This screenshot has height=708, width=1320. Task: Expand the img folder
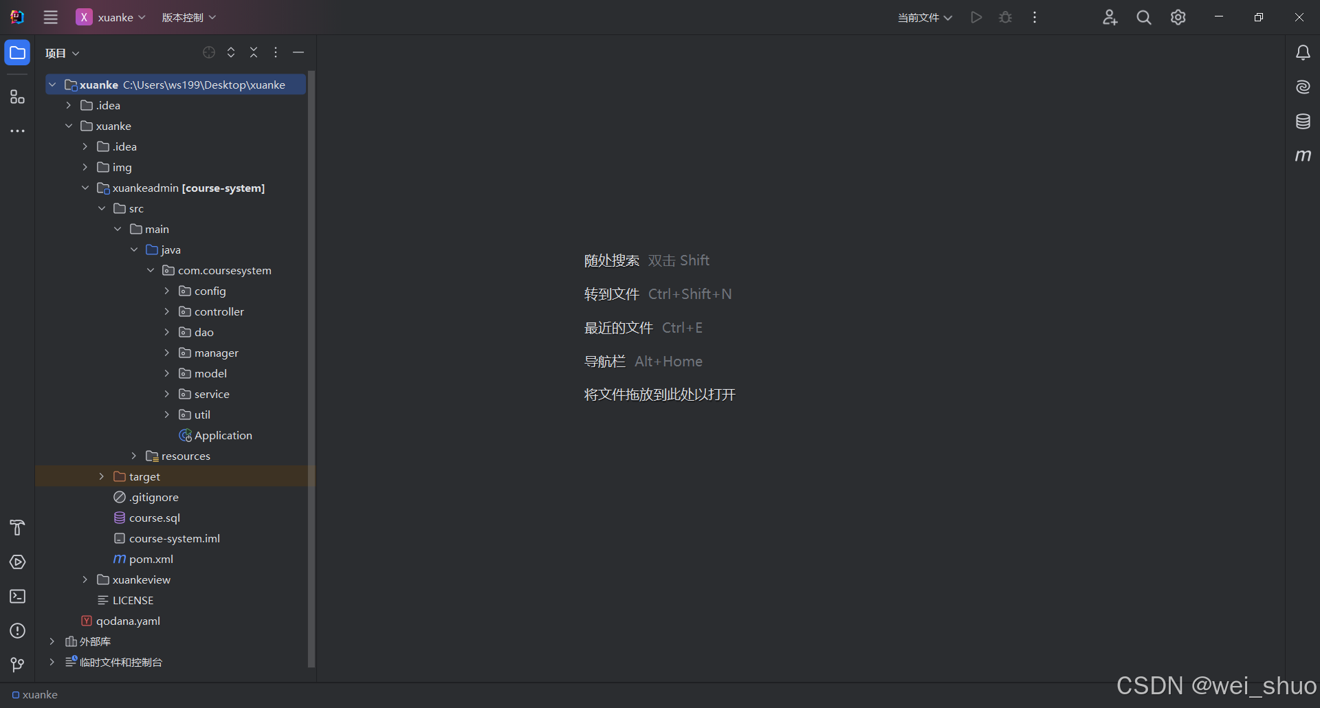(85, 167)
